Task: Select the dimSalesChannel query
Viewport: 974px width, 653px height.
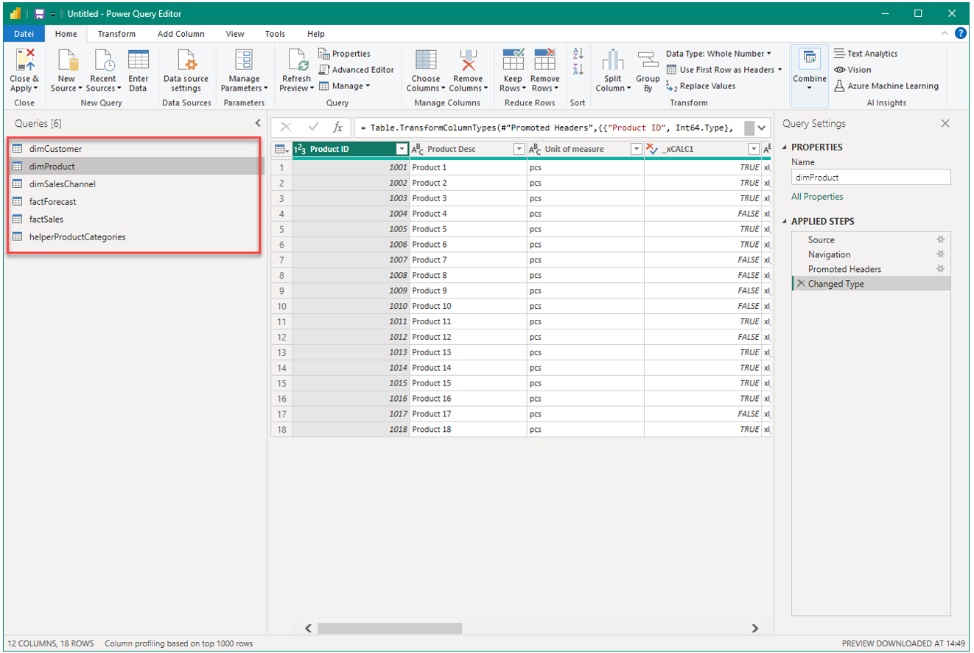Action: (136, 184)
